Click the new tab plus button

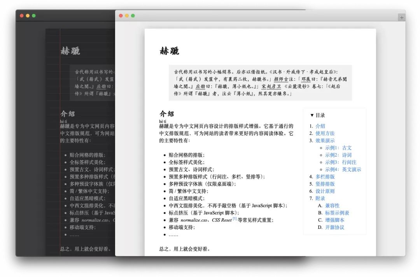[401, 17]
